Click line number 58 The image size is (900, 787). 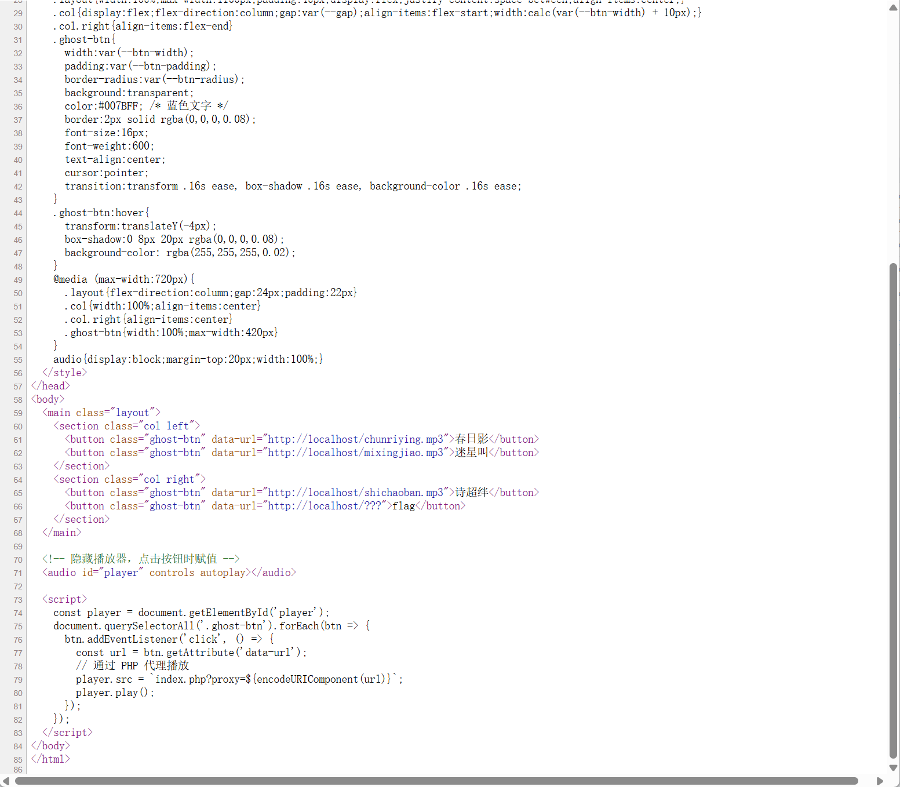pos(17,399)
